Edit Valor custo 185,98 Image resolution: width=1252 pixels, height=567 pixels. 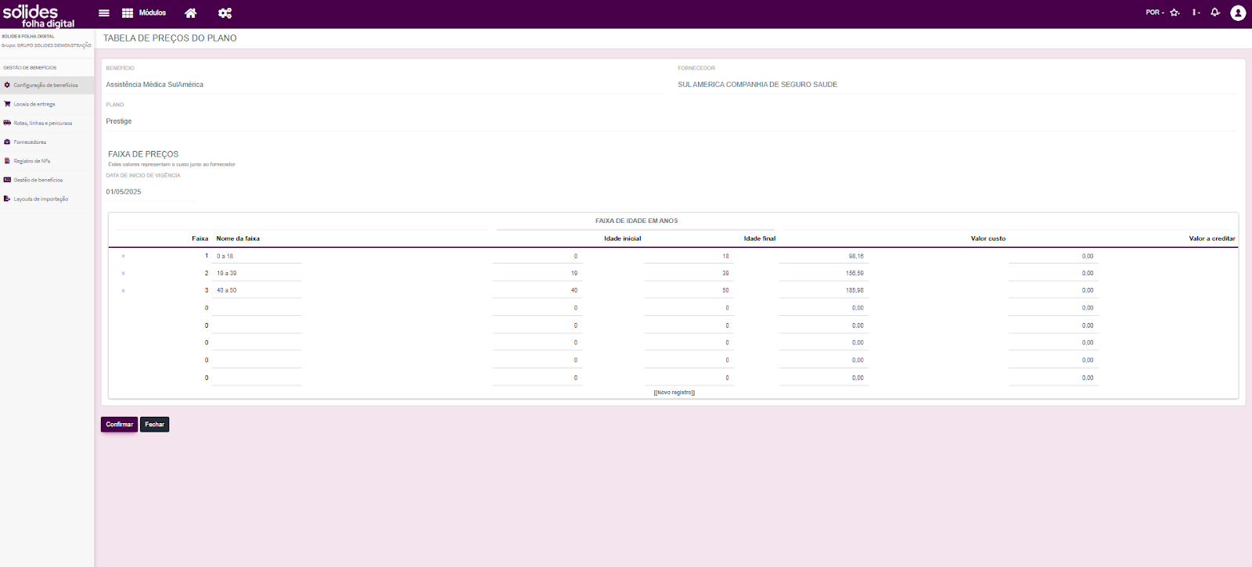(824, 291)
